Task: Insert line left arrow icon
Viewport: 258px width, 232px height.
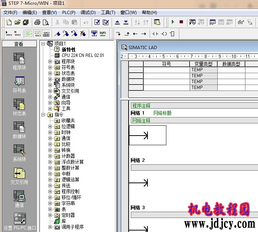Action: pyautogui.click(x=135, y=34)
